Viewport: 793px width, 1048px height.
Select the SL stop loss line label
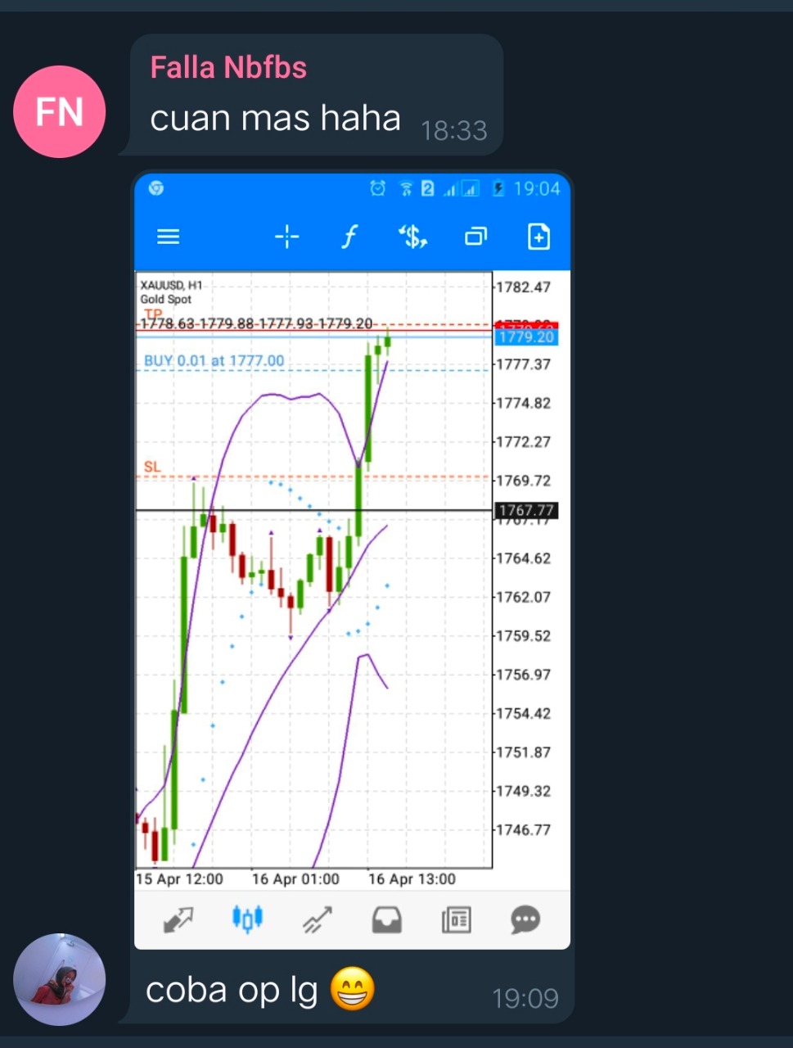152,467
